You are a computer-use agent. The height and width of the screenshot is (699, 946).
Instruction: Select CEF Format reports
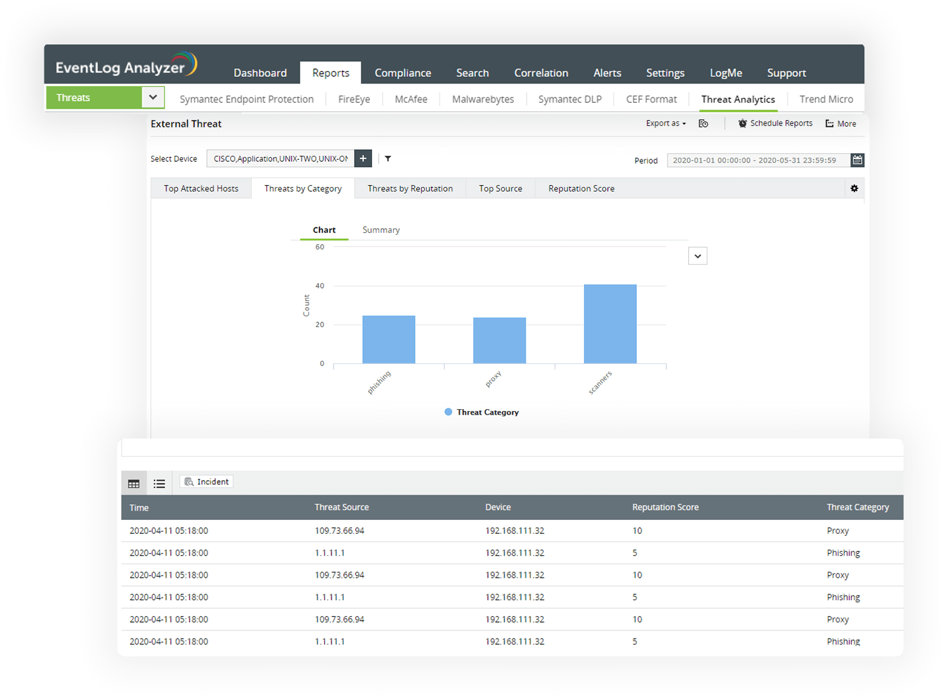(x=651, y=99)
